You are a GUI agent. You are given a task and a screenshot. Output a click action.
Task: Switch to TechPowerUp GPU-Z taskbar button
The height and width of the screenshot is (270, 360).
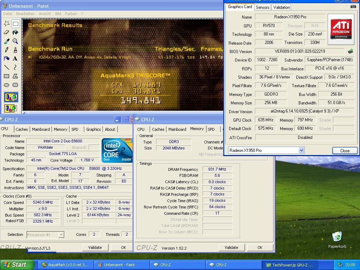click(290, 265)
